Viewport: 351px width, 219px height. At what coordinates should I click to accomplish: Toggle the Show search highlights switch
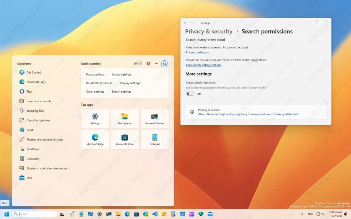190,94
